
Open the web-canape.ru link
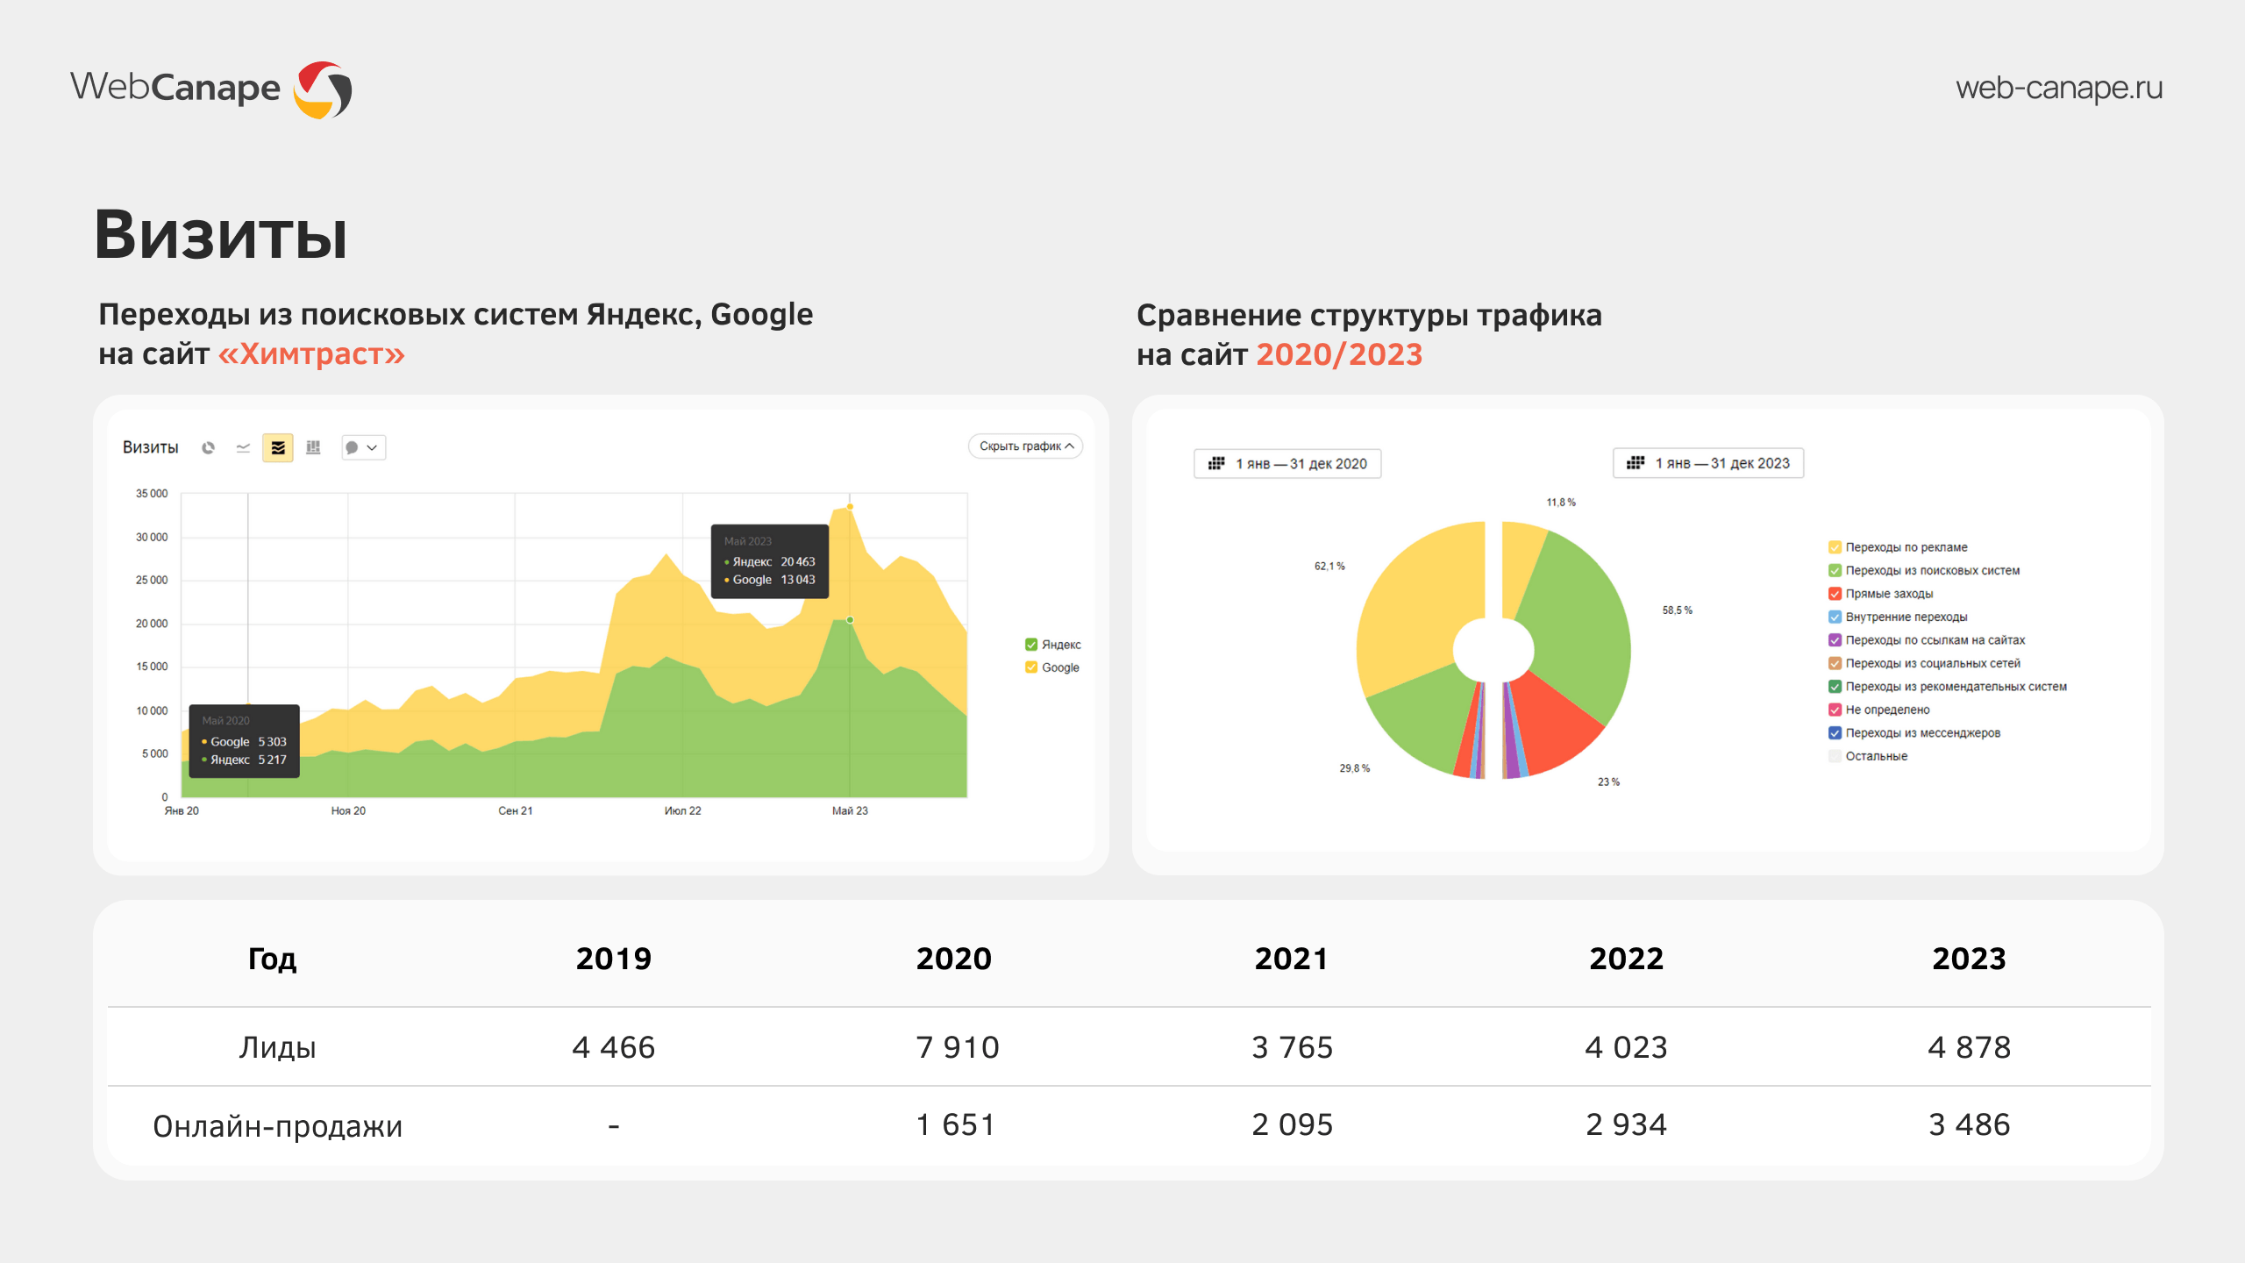pyautogui.click(x=2058, y=88)
